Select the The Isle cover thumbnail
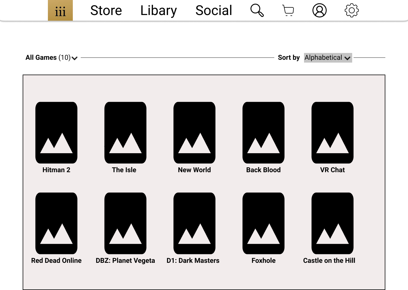This screenshot has width=408, height=290. (125, 133)
